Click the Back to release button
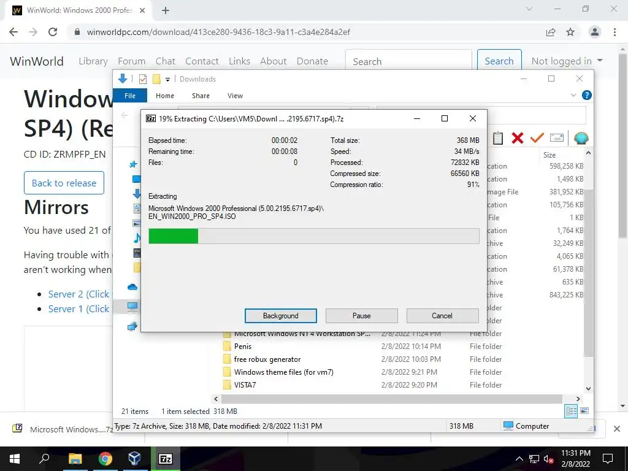The width and height of the screenshot is (628, 471). (64, 183)
